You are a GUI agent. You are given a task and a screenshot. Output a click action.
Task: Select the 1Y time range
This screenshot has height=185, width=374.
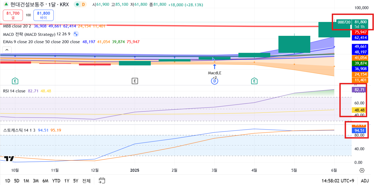(x=67, y=181)
